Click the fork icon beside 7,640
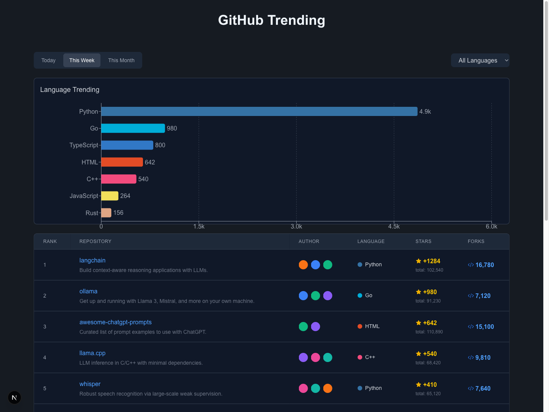Viewport: 549px width, 412px height. click(x=471, y=388)
